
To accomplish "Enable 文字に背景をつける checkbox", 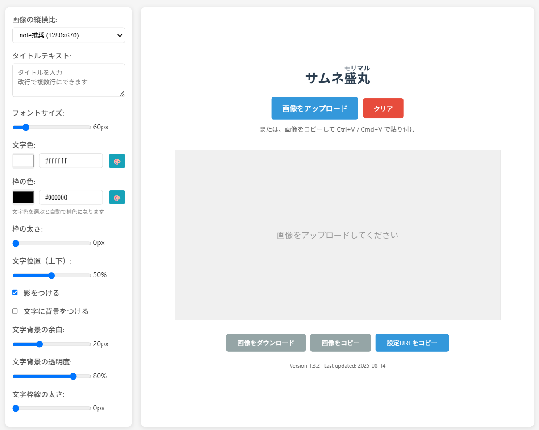I will [15, 311].
